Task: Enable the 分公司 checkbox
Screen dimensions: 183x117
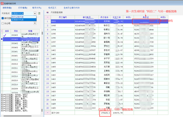Action: (3, 23)
